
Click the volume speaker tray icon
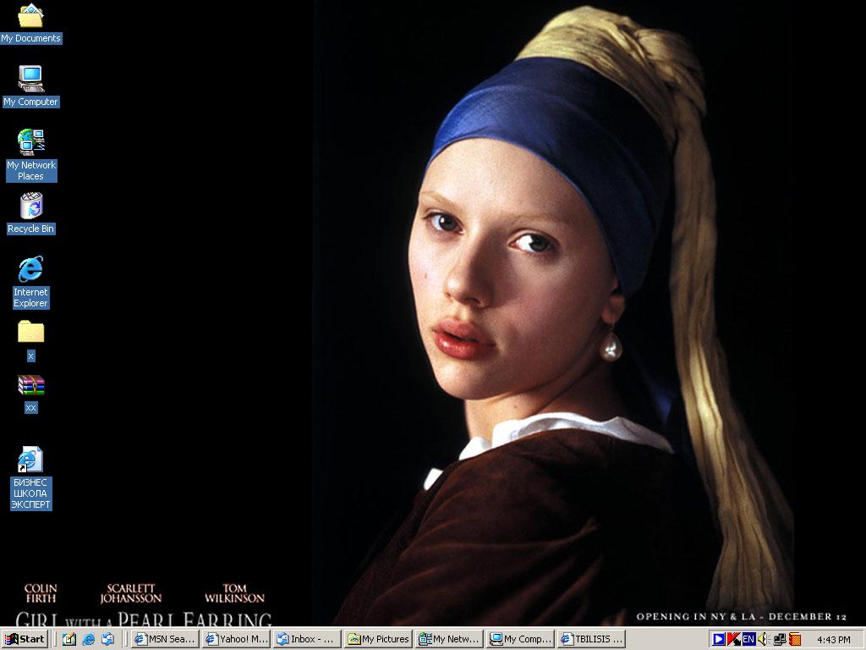[x=764, y=640]
